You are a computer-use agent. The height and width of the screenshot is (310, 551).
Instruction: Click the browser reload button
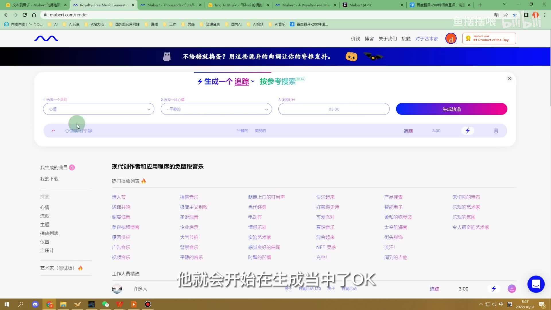point(25,15)
